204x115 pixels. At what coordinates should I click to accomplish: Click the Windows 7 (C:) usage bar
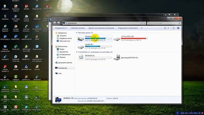click(x=98, y=38)
